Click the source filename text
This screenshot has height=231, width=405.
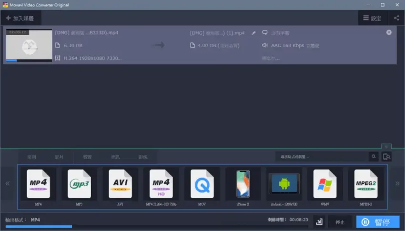point(87,33)
